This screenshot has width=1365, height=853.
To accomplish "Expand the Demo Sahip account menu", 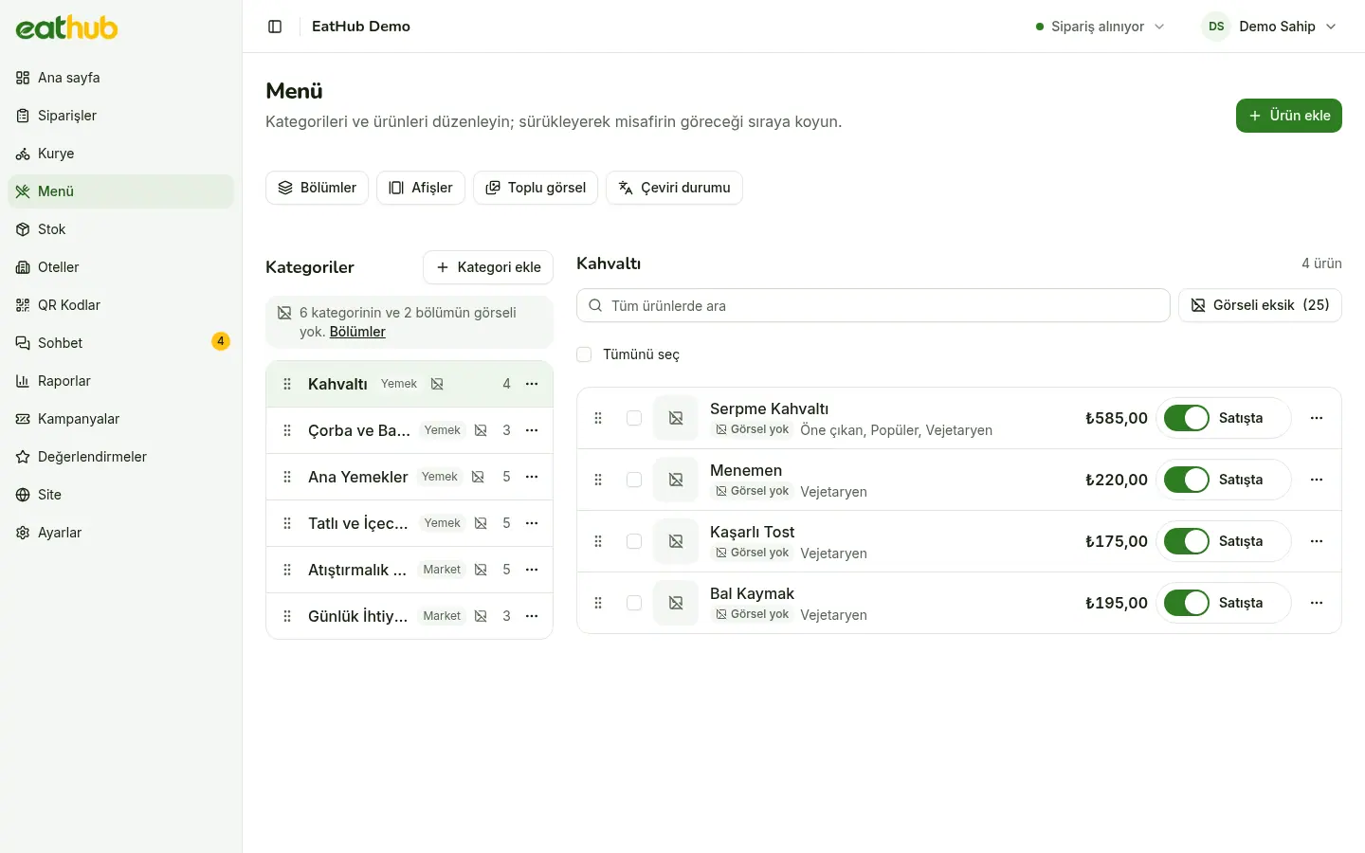I will [1270, 27].
